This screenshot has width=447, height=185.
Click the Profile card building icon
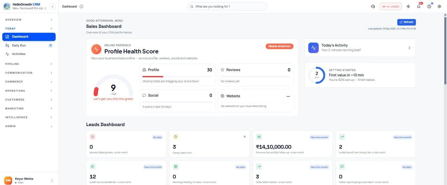[144, 70]
